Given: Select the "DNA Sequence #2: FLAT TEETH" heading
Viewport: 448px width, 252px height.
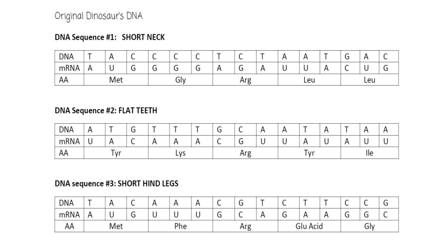Looking at the screenshot, I should tap(106, 110).
